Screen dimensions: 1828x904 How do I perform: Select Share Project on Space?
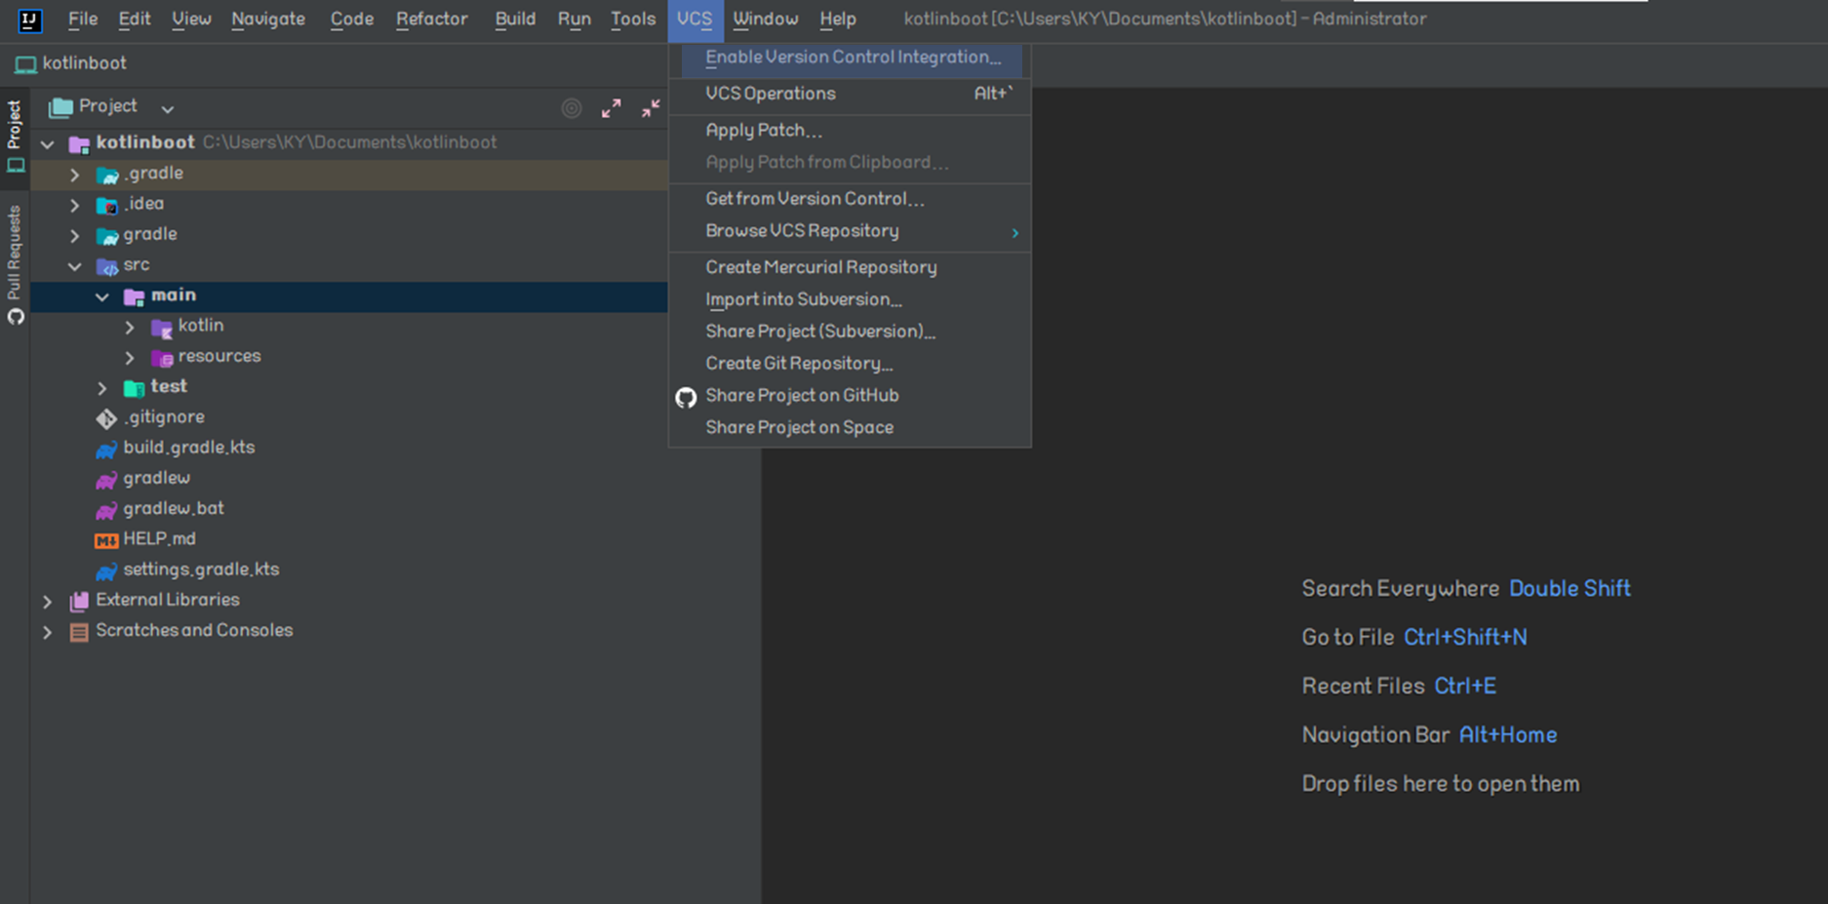click(x=850, y=428)
